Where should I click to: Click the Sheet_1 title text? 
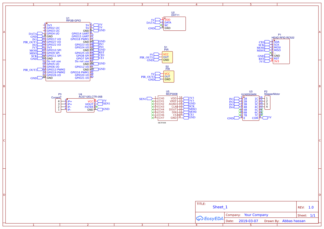pos(220,207)
